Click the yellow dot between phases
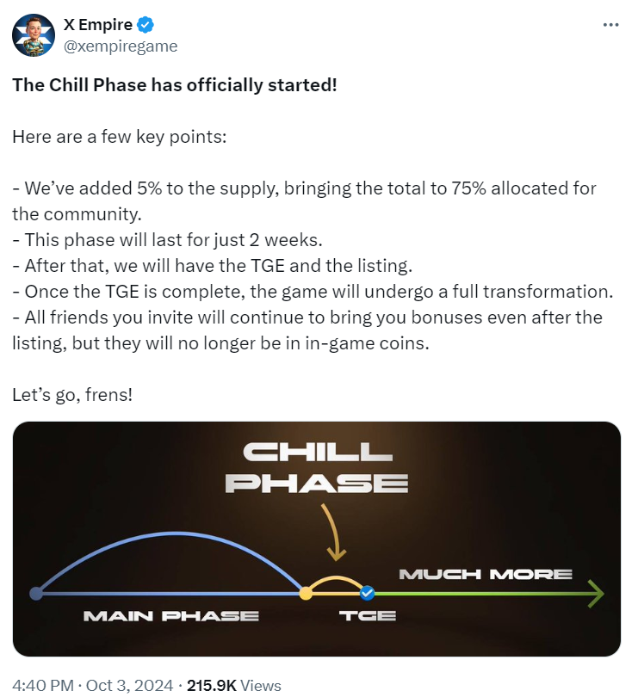 pos(306,592)
